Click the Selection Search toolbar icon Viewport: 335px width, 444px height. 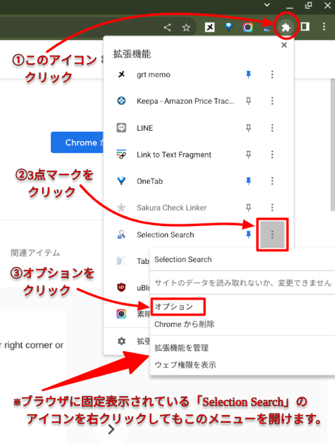click(266, 27)
